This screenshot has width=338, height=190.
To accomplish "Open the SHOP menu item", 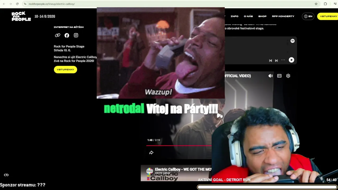I will point(262,16).
